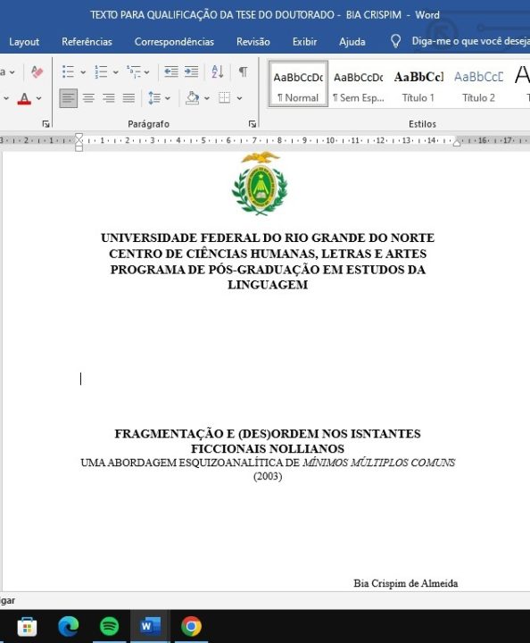Open the Referências ribbon tab

tap(87, 41)
